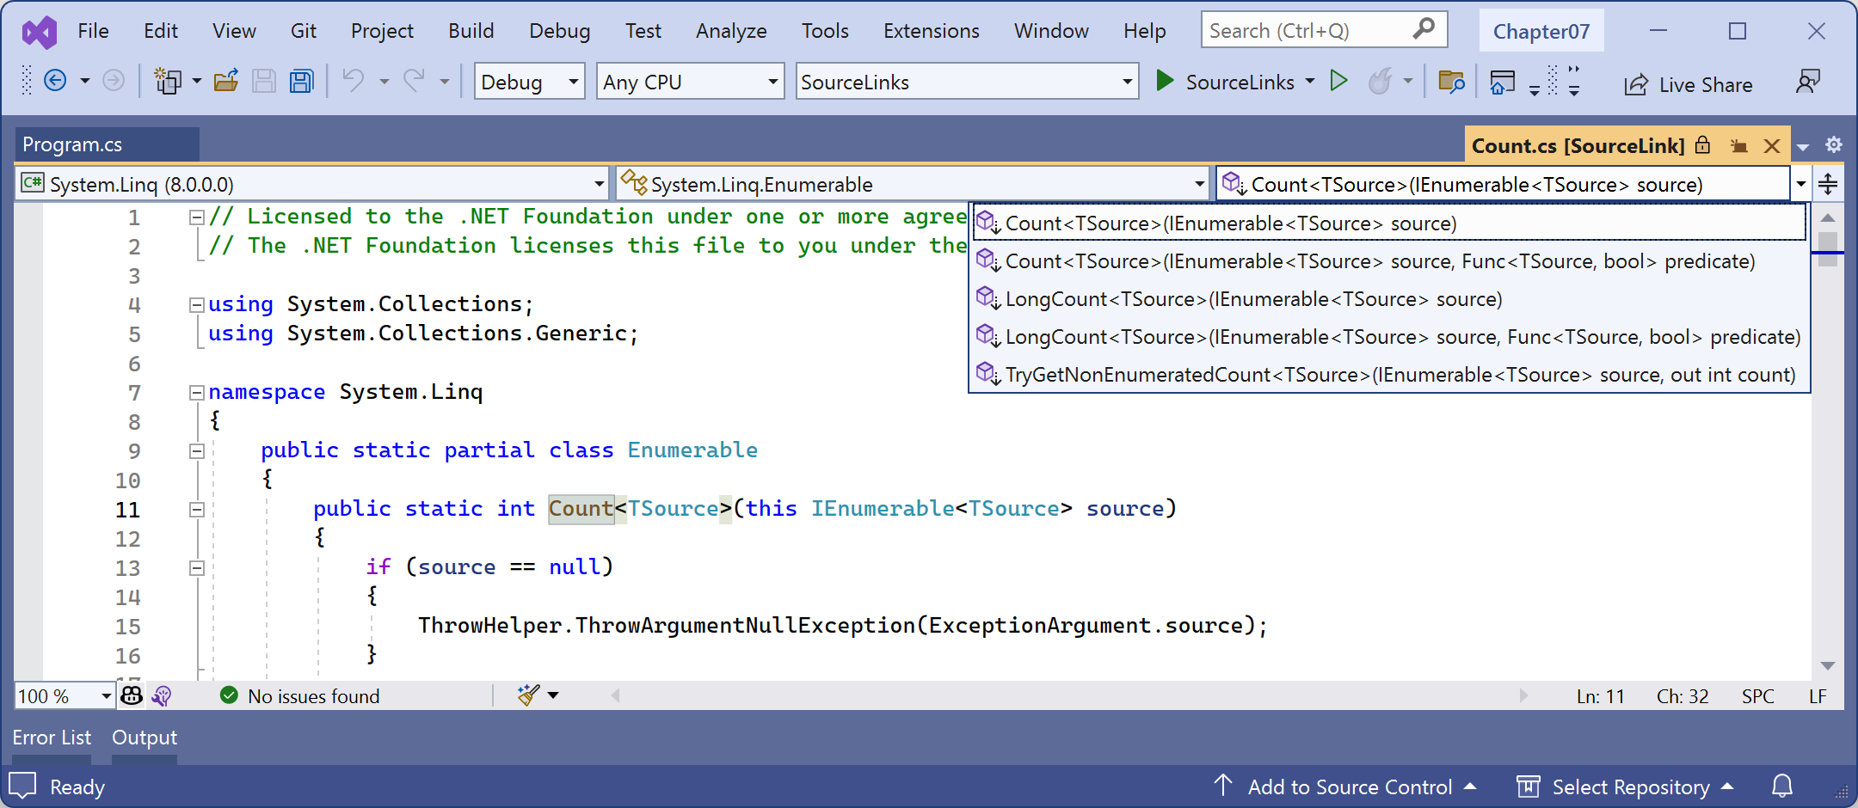Screen dimensions: 1858x808
Task: Click the Redo arrow icon
Action: click(x=415, y=81)
